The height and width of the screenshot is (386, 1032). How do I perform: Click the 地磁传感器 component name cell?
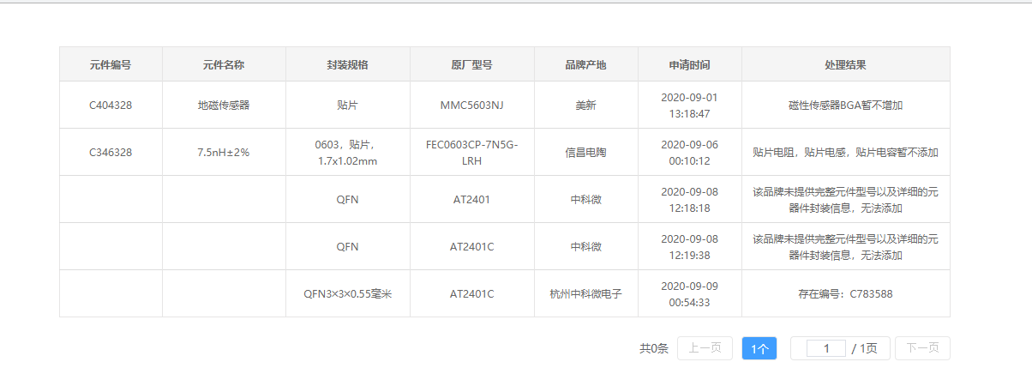[x=224, y=106]
